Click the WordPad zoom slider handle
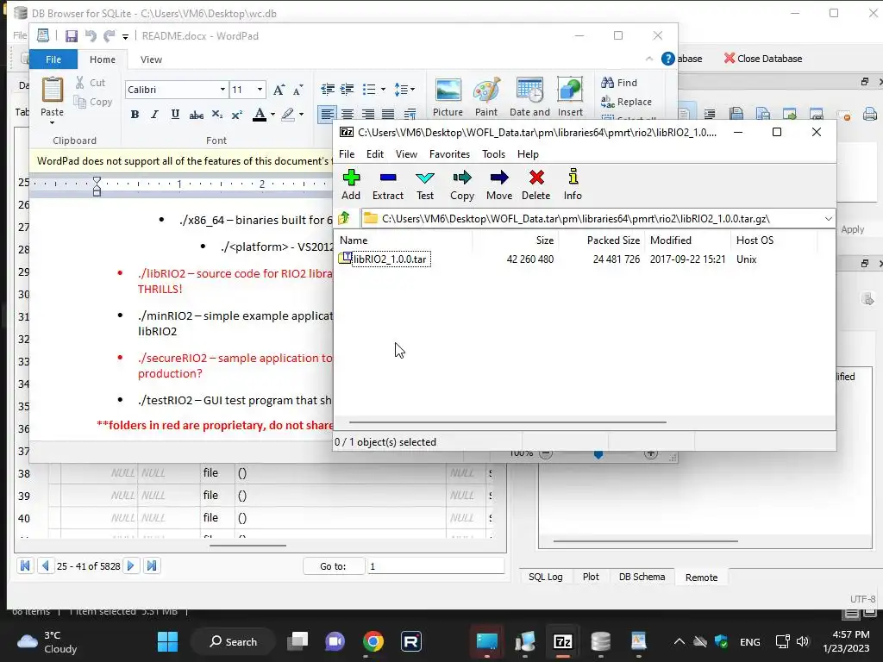This screenshot has height=662, width=883. 598,455
